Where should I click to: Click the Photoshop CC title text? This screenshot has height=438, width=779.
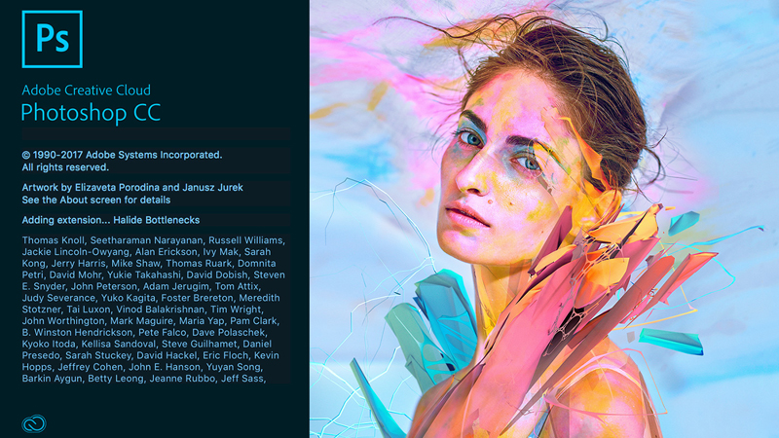click(x=91, y=113)
